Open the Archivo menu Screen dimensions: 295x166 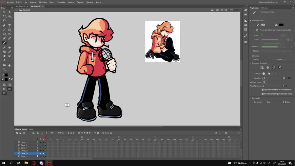point(10,2)
